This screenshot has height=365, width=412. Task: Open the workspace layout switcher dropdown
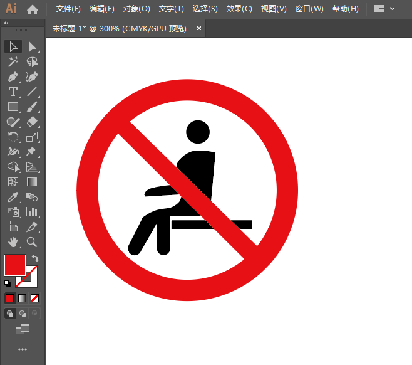pyautogui.click(x=384, y=9)
